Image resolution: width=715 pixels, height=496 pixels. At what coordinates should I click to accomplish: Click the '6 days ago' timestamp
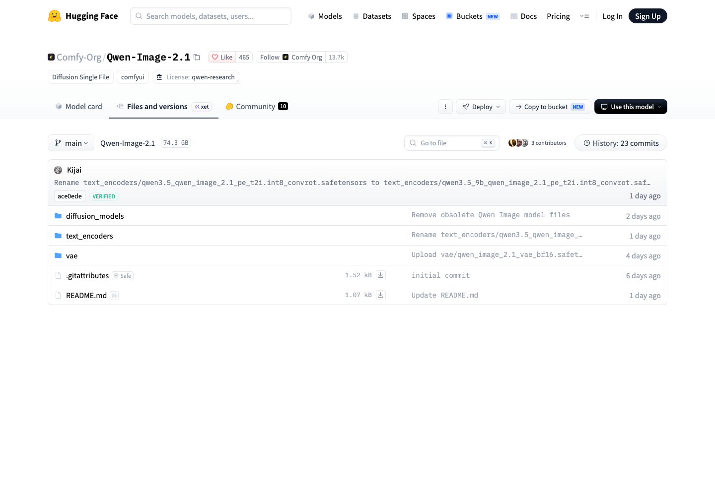pos(643,276)
